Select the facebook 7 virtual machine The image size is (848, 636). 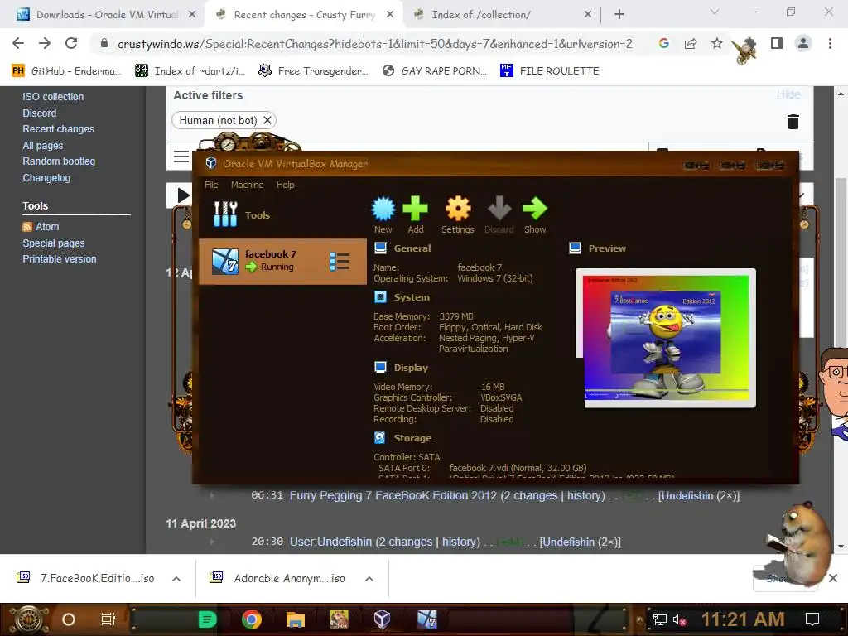(x=282, y=261)
